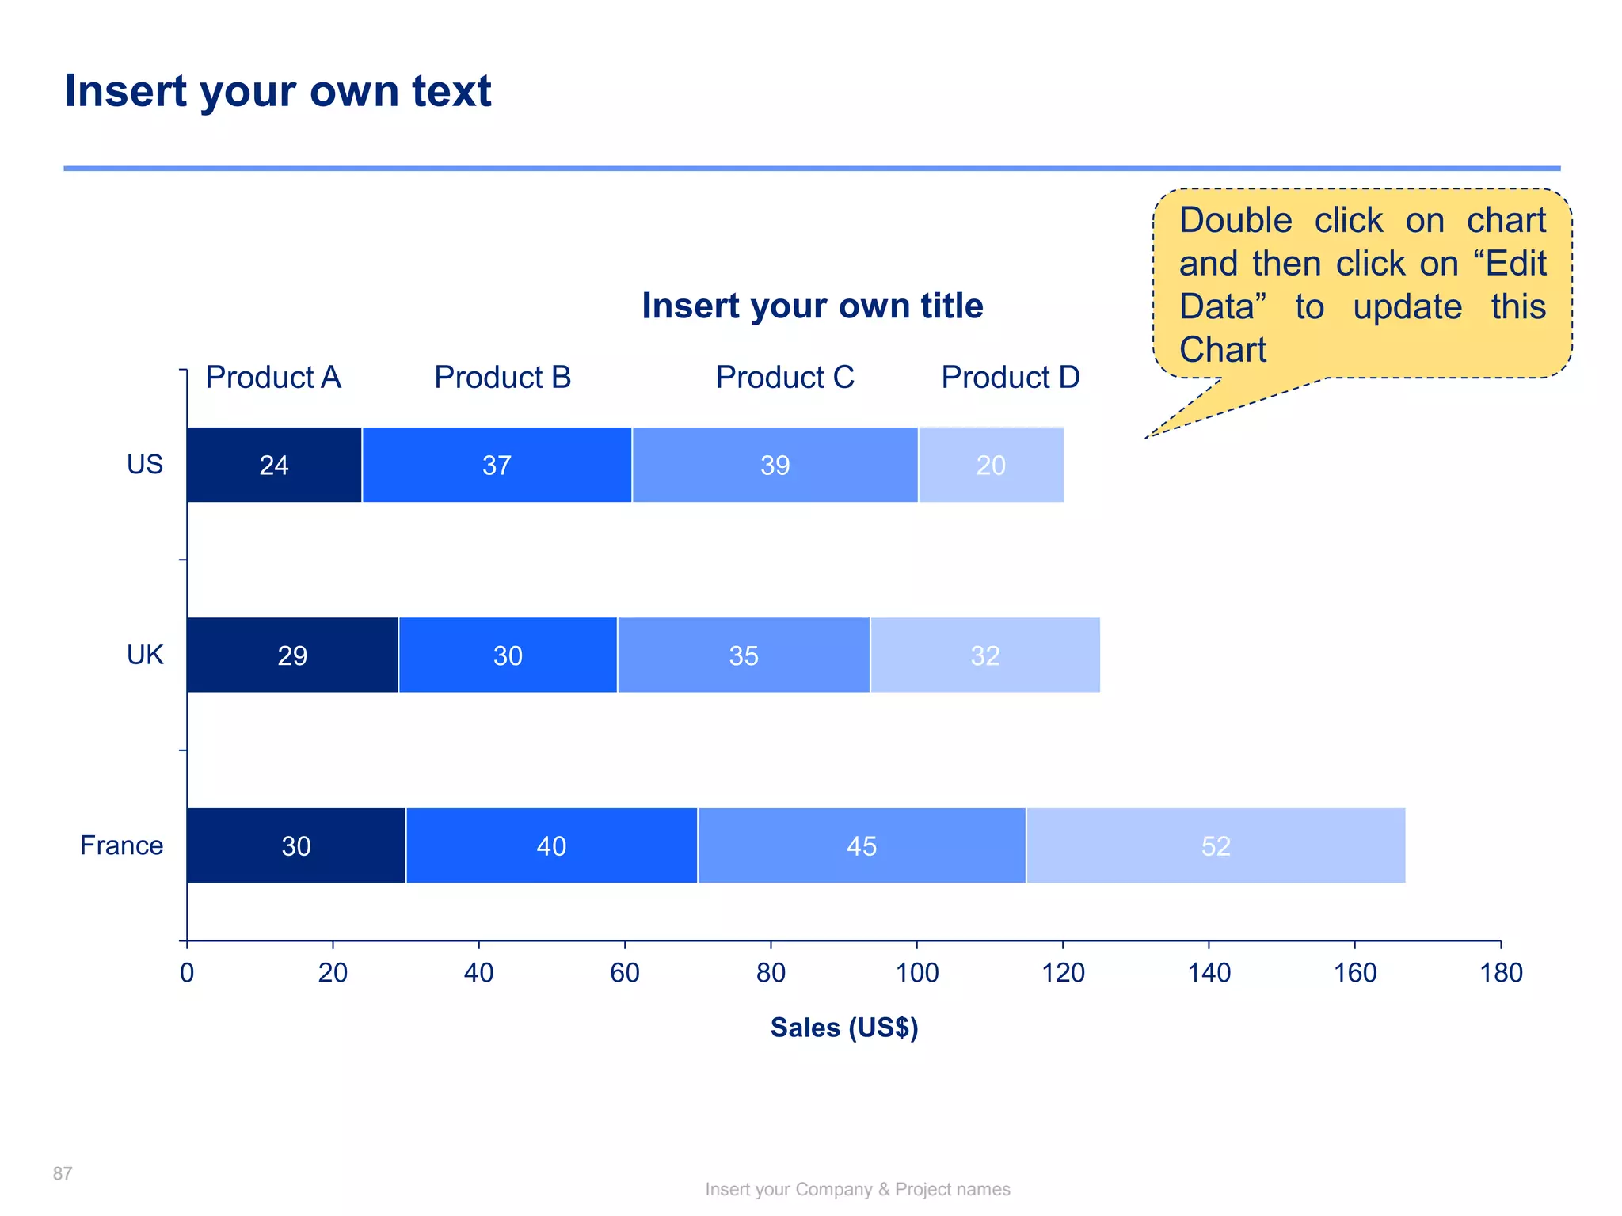Viewport: 1622px width, 1216px height.
Task: Click the 100 value on horizontal axis
Action: [x=917, y=973]
